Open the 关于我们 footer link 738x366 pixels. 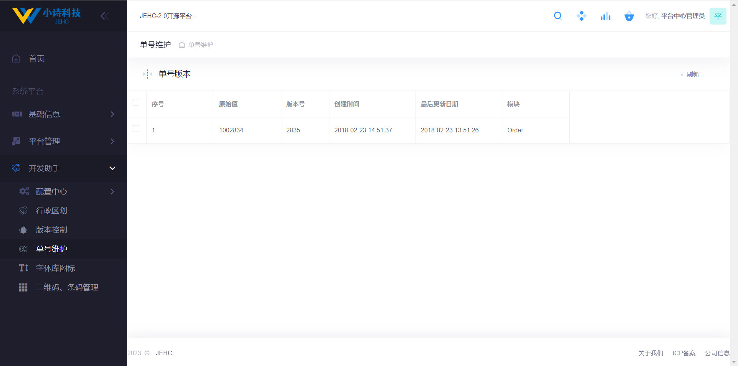[x=650, y=353]
